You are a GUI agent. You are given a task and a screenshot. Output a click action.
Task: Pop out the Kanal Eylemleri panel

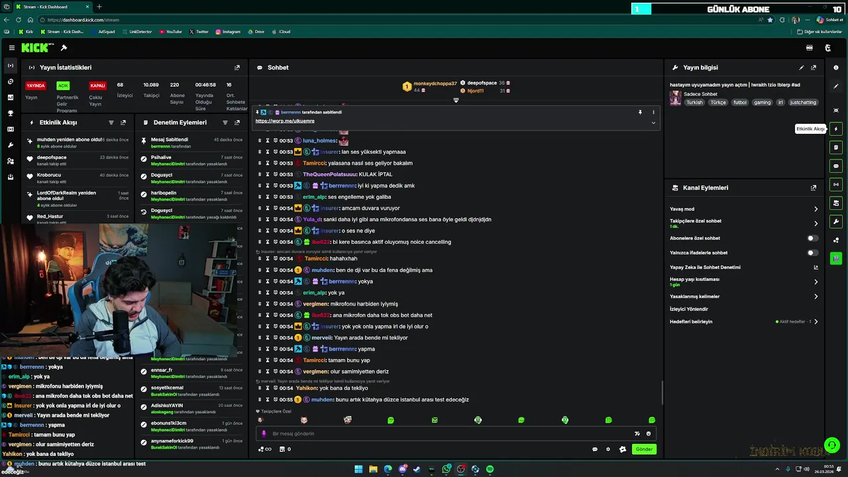814,188
